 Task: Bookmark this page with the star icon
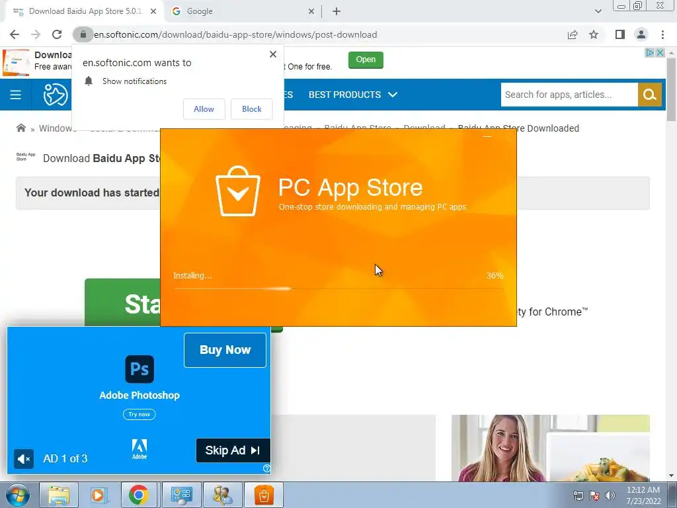tap(594, 34)
